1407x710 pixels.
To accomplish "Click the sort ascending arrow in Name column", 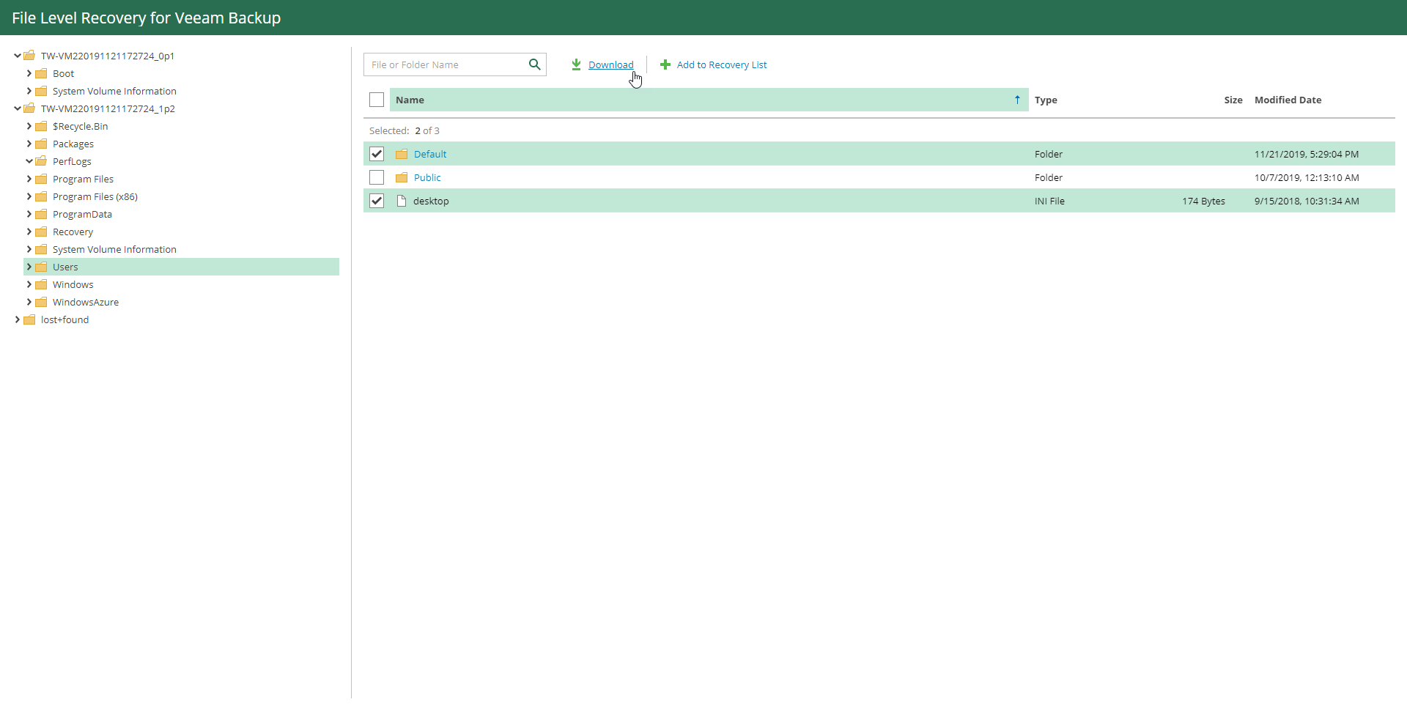I will 1017,100.
